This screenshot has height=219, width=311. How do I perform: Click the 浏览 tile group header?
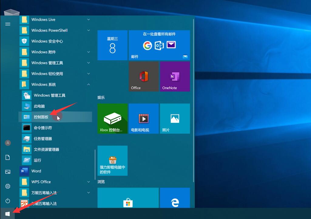point(101,182)
